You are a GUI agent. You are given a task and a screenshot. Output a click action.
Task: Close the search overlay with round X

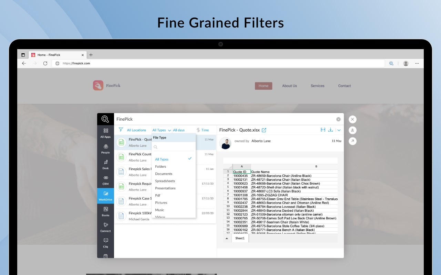[352, 119]
